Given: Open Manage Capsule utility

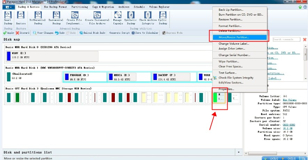Looking at the screenshot, I should click(118, 18).
